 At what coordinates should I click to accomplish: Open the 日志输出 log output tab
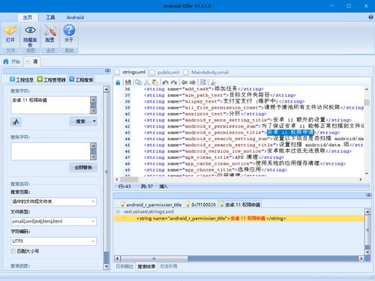[x=124, y=267]
